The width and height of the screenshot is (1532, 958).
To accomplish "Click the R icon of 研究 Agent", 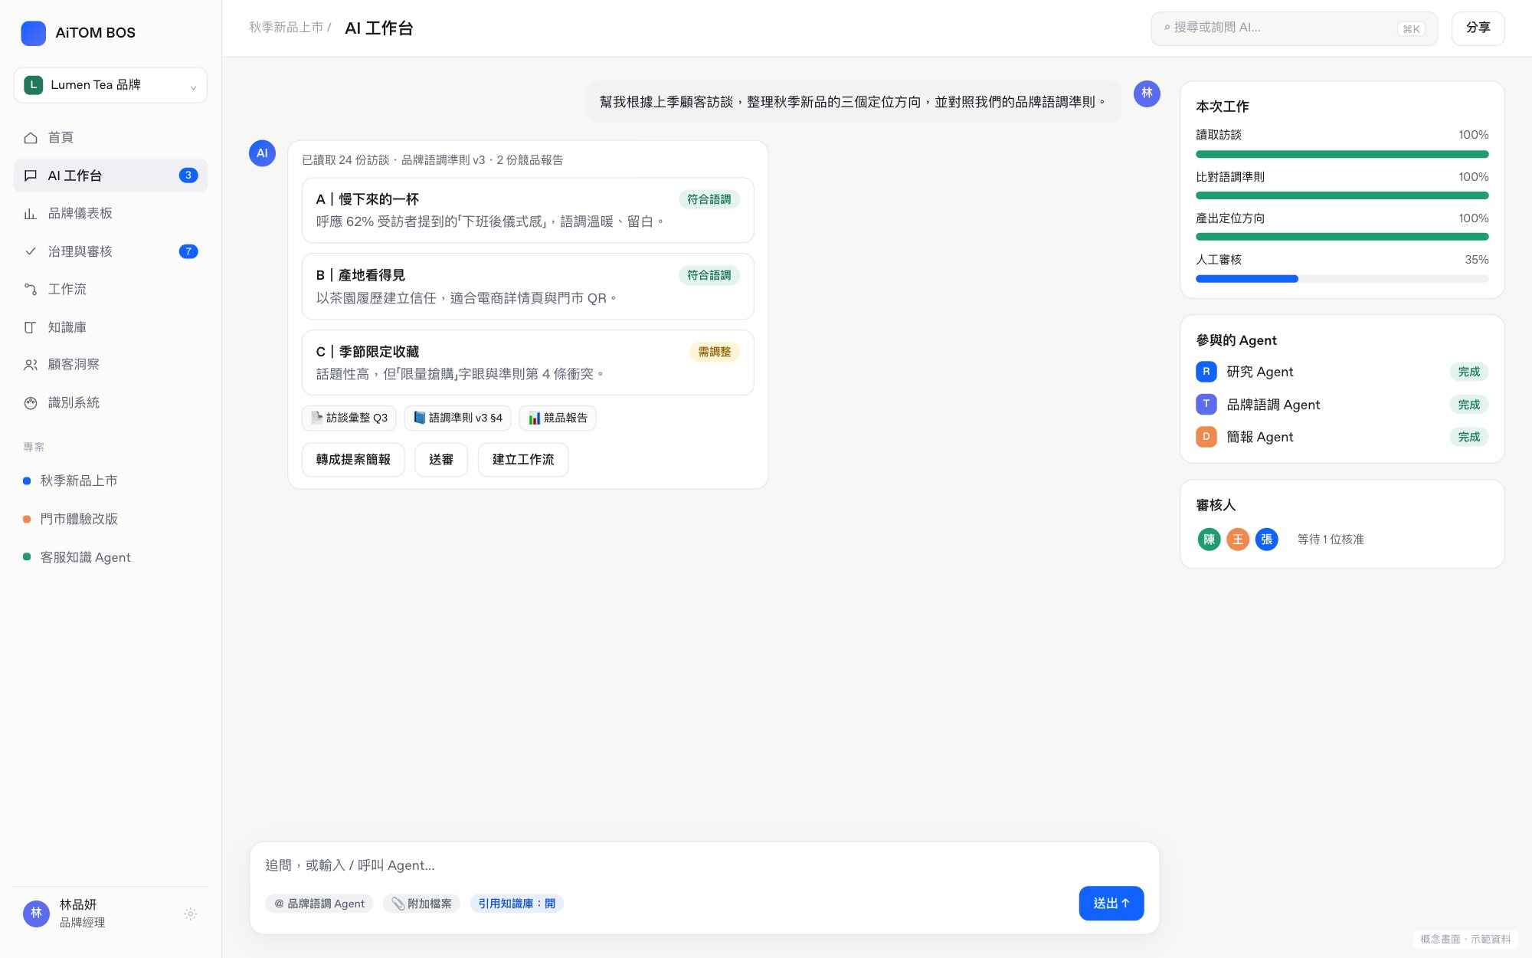I will [x=1206, y=372].
